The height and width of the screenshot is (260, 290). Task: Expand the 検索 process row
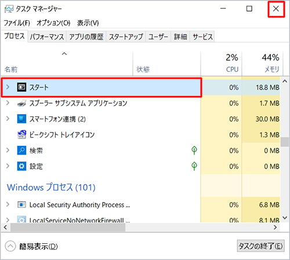(8, 150)
